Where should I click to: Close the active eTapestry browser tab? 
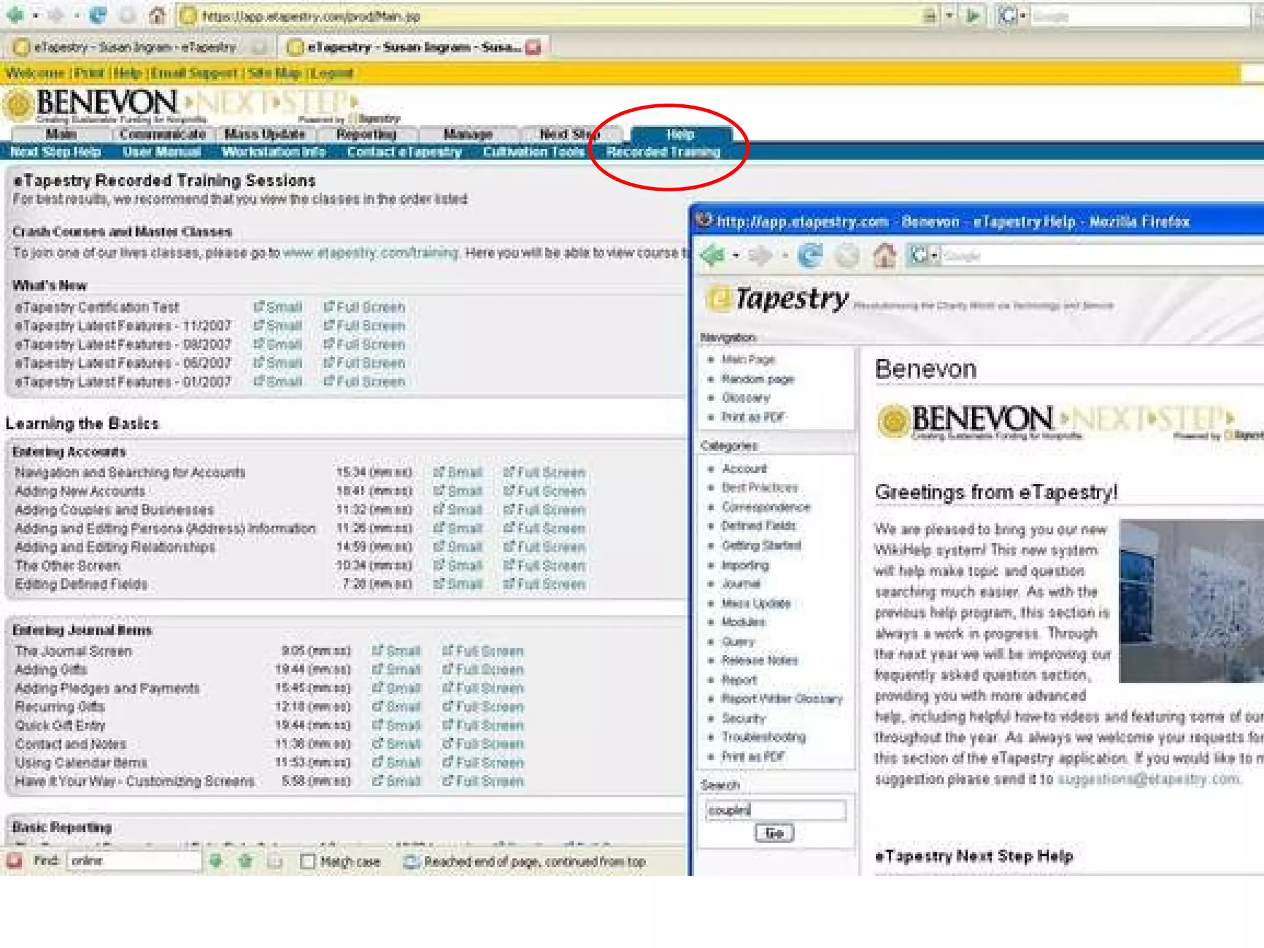[x=533, y=48]
